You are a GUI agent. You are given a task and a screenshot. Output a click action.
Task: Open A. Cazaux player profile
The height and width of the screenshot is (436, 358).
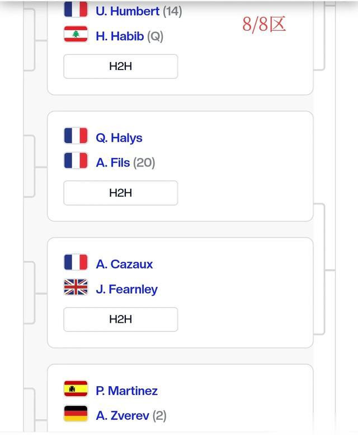point(124,265)
